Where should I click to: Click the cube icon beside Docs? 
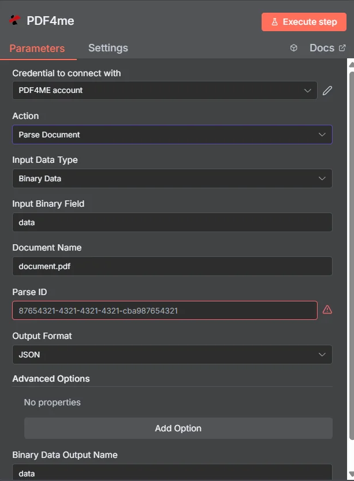[x=293, y=48]
